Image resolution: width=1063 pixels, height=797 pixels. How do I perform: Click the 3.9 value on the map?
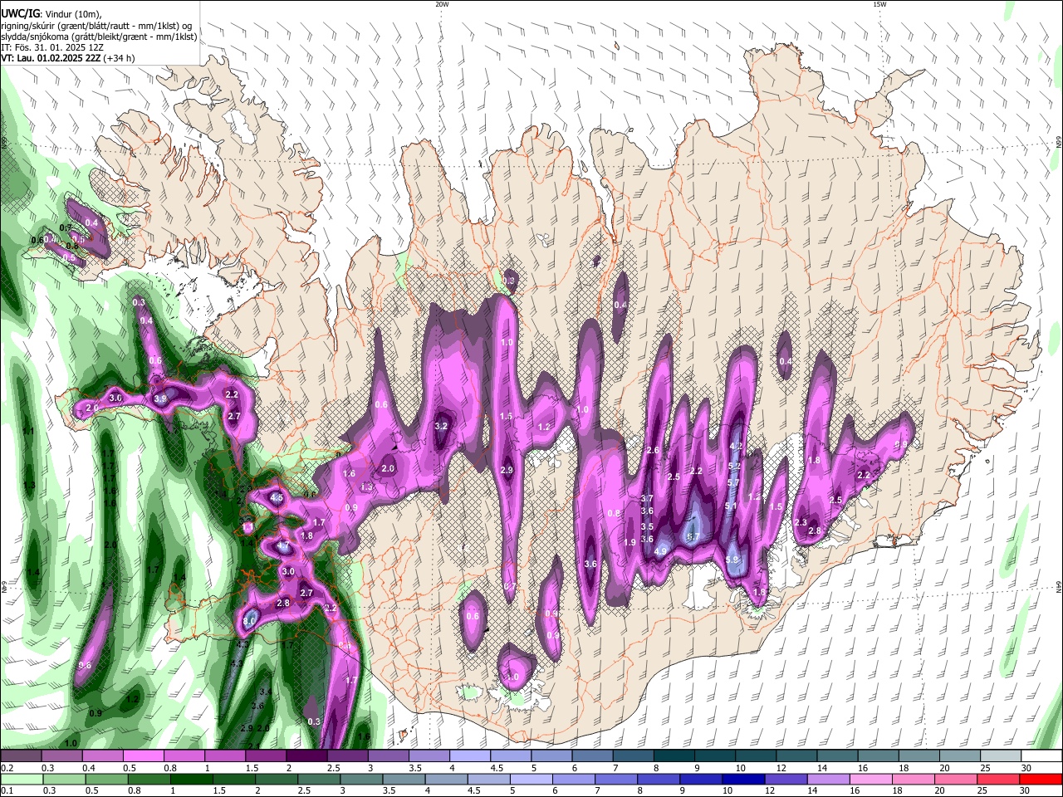point(160,399)
